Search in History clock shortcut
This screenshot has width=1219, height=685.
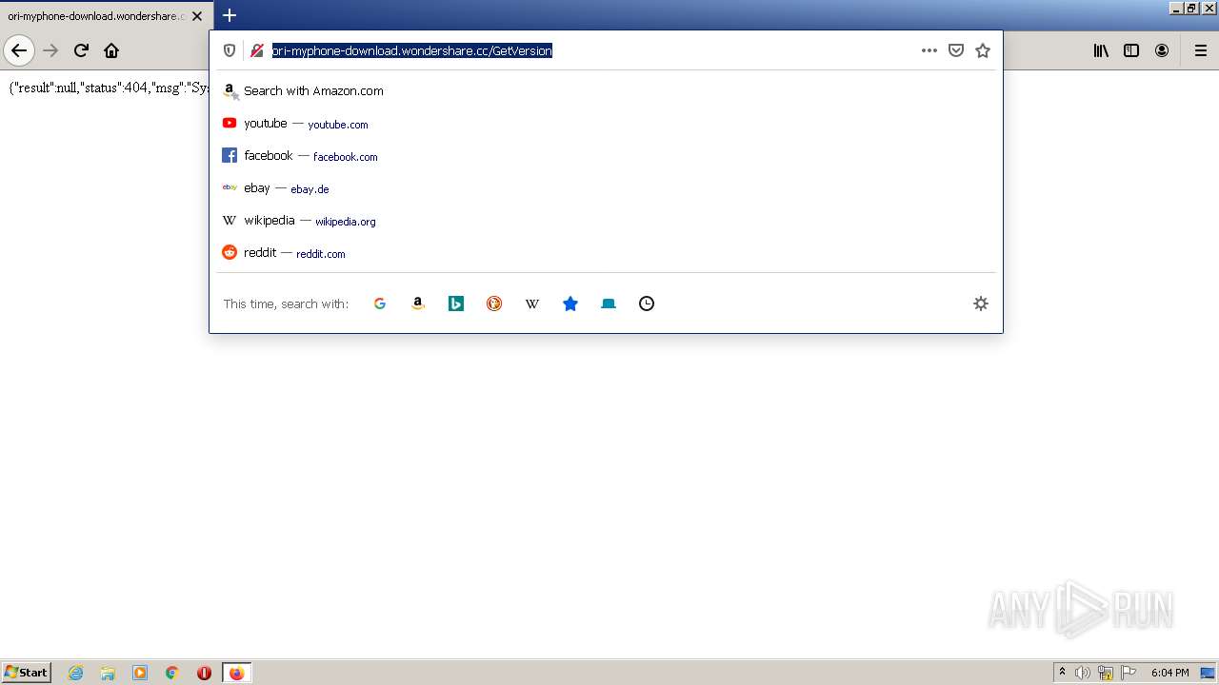(647, 303)
